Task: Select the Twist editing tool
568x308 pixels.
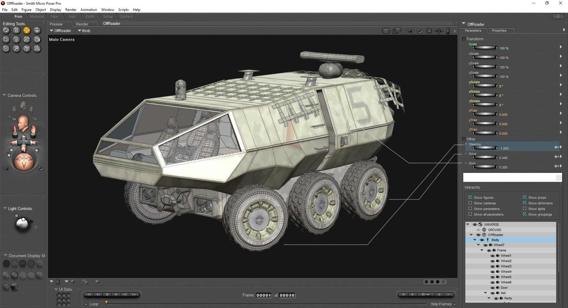Action: [x=16, y=30]
